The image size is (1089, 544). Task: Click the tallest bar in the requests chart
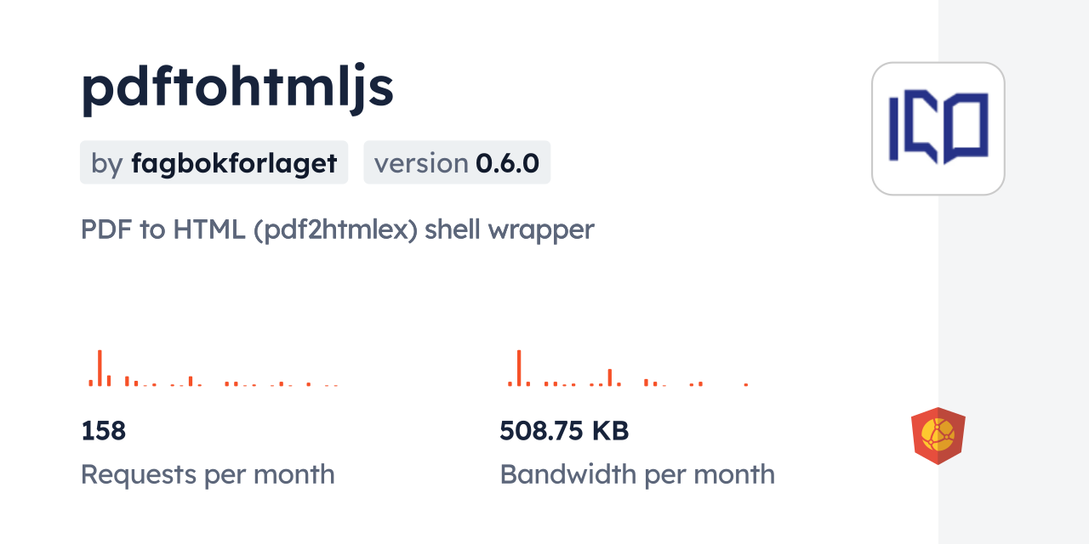pos(100,368)
